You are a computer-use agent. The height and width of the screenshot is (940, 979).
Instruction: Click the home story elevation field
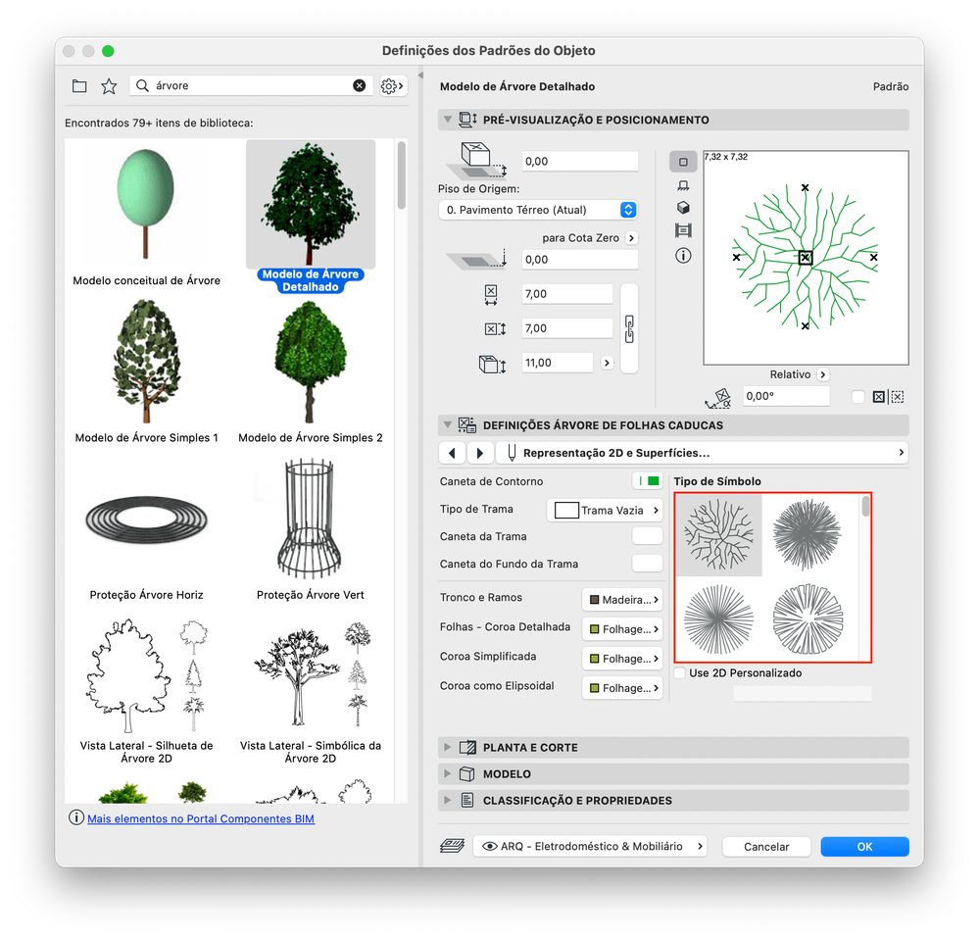click(579, 161)
